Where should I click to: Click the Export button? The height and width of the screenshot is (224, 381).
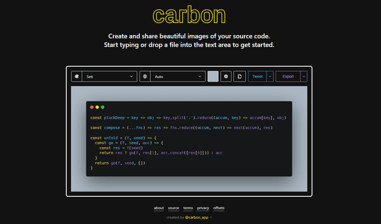point(288,76)
